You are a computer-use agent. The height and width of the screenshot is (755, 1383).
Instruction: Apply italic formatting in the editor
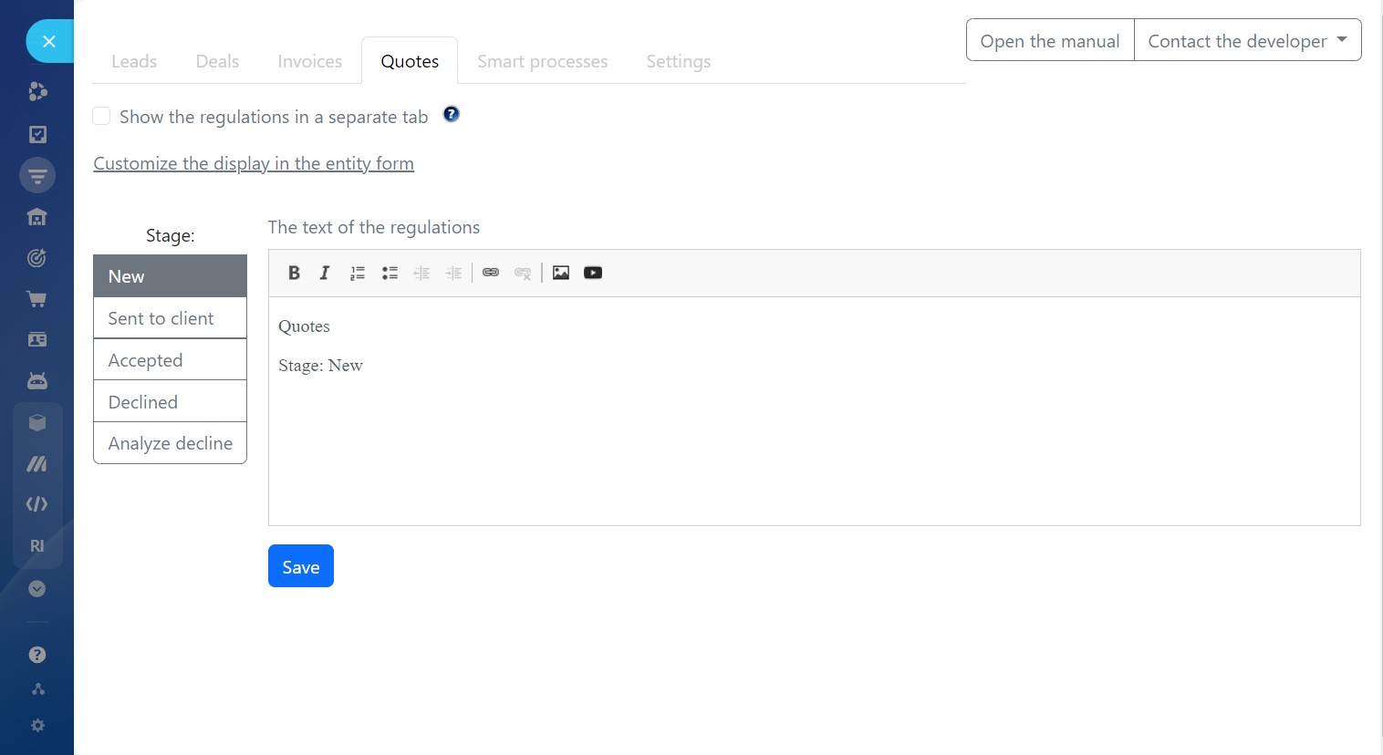pyautogui.click(x=325, y=273)
